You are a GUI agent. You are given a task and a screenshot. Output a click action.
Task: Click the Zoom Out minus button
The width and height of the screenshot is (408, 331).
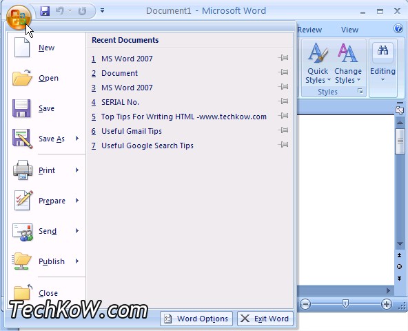pyautogui.click(x=305, y=304)
